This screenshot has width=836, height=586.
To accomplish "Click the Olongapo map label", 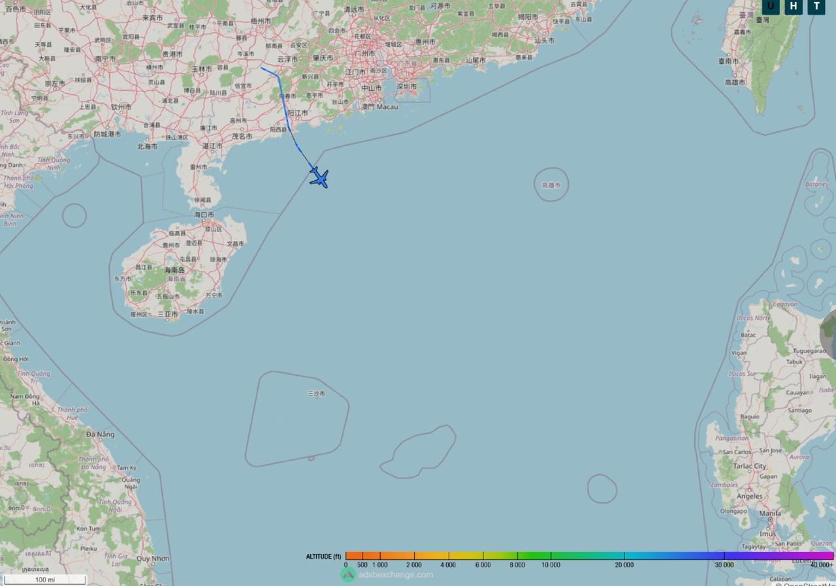I will [x=733, y=511].
